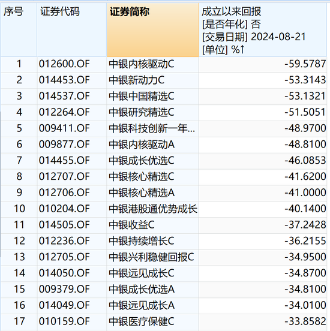The width and height of the screenshot is (330, 331).
Task: Select row number 1
Action: pyautogui.click(x=19, y=64)
